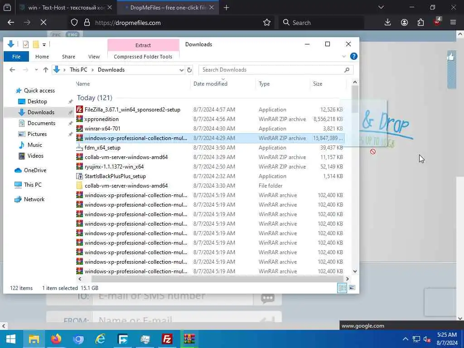Sort by the Name column header
The image size is (464, 348).
pos(133,84)
